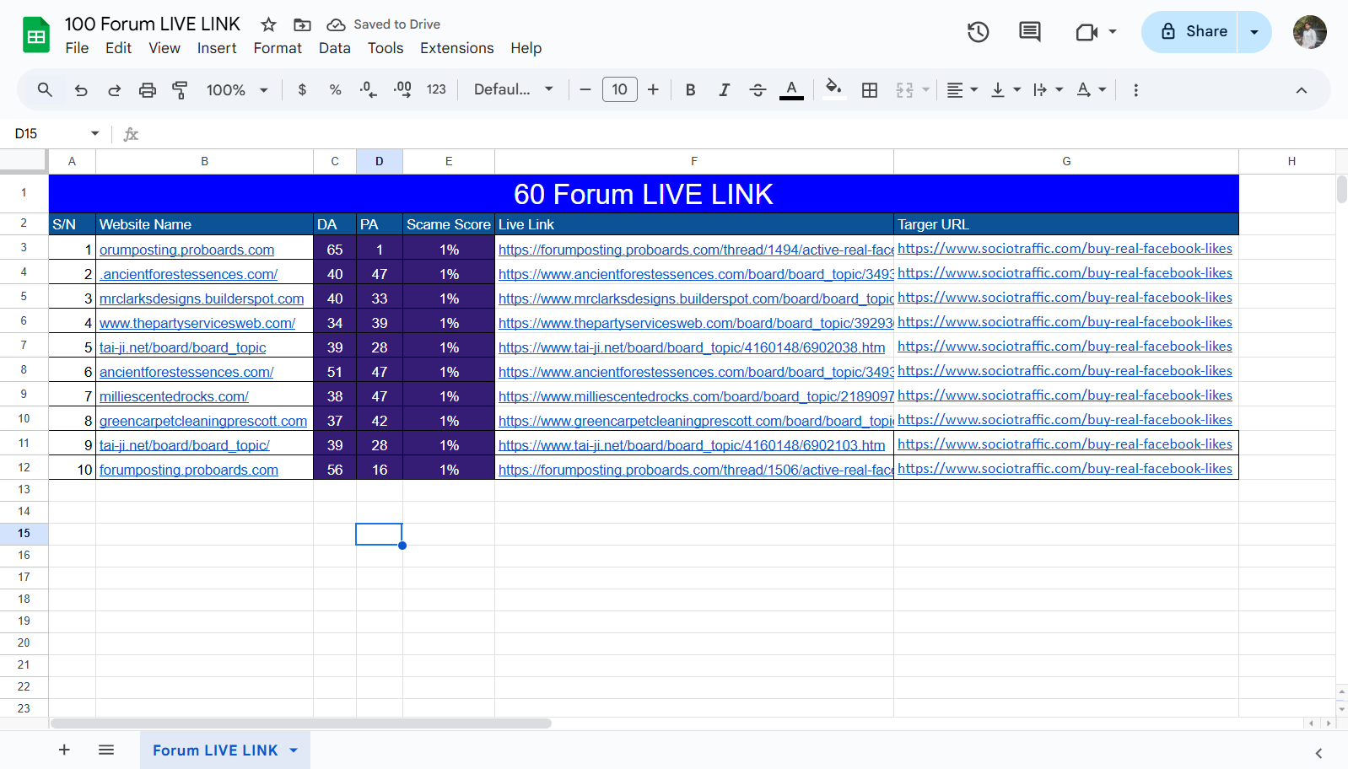
Task: Click the search menus magnifier icon
Action: click(45, 90)
